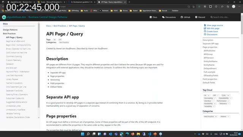The height and width of the screenshot is (137, 243).
Task: Open 'DeleteAll' sidebar item
Action: (x=10, y=64)
